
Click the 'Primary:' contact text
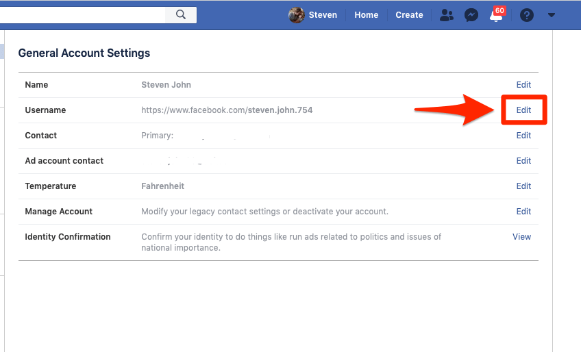pyautogui.click(x=157, y=136)
